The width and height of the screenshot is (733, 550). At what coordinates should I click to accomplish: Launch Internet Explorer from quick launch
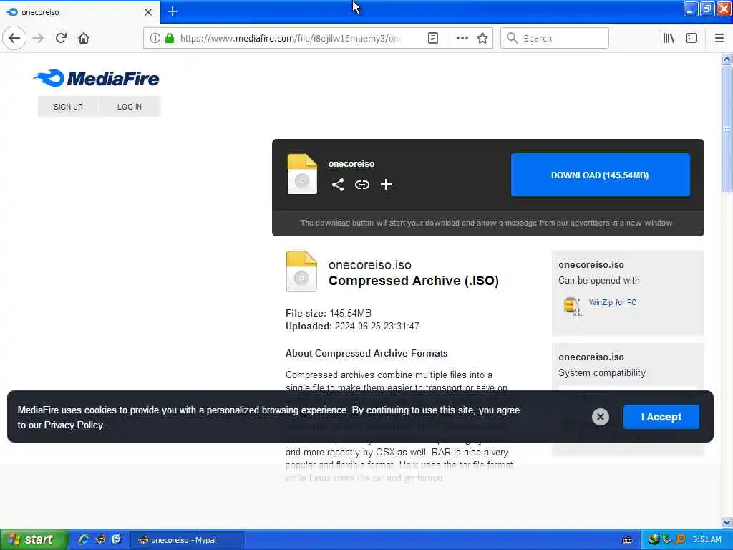pyautogui.click(x=84, y=540)
